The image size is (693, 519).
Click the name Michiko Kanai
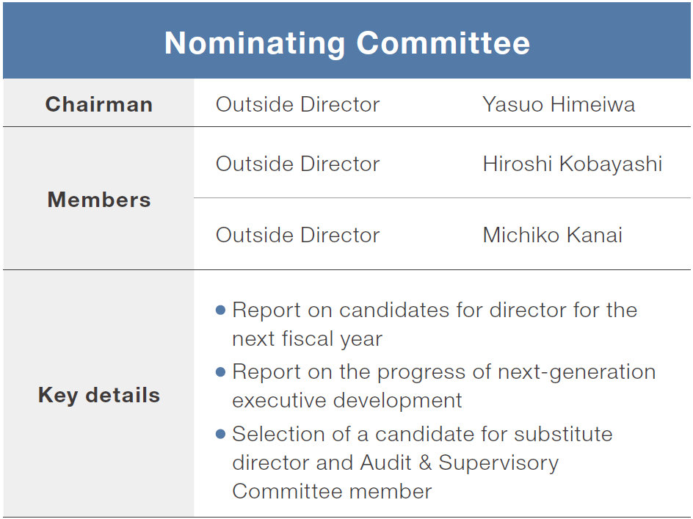point(552,235)
